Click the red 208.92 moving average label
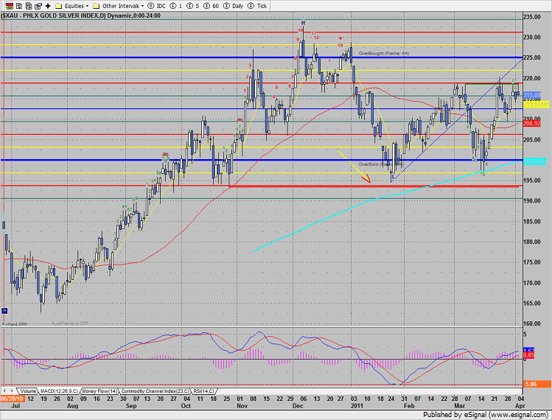552x420 pixels. pyautogui.click(x=531, y=123)
